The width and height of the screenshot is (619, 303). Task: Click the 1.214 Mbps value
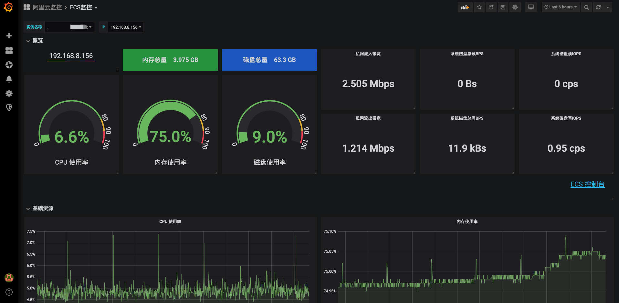[x=368, y=148]
